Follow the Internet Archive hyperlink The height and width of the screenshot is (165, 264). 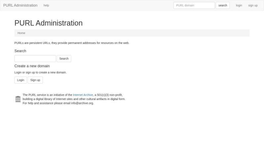pyautogui.click(x=83, y=95)
